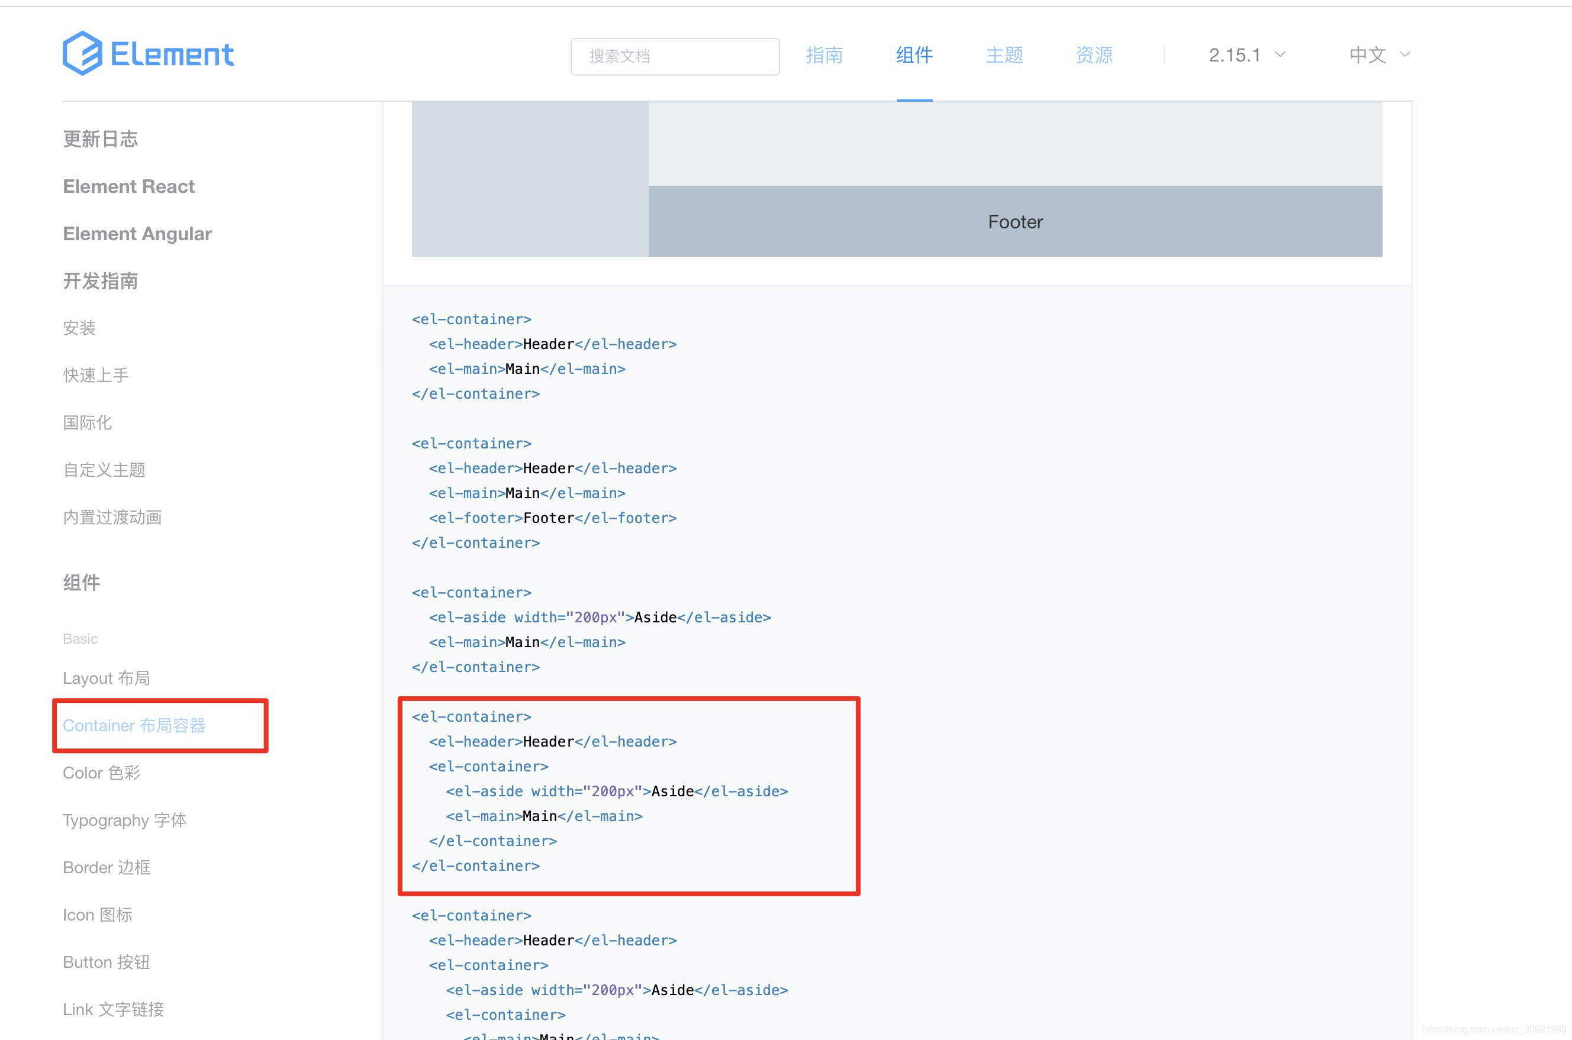Open 更新日志 in sidebar
Screen dimensions: 1572x1040
[100, 138]
